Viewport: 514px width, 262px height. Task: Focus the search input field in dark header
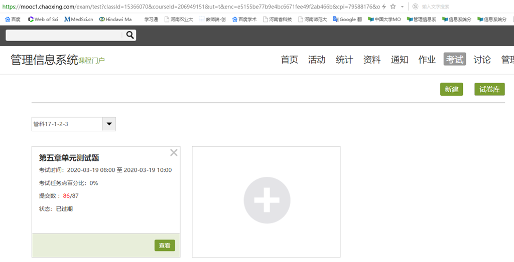(64, 35)
